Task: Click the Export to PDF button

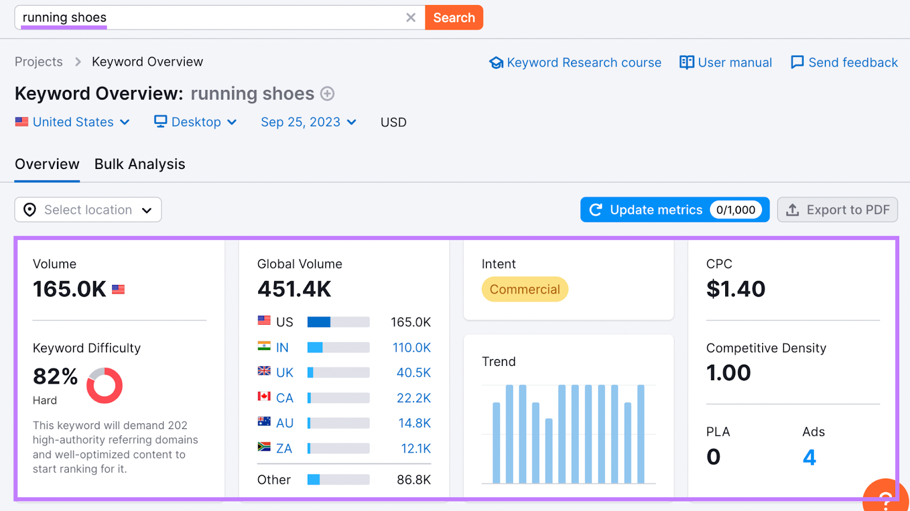Action: tap(837, 210)
